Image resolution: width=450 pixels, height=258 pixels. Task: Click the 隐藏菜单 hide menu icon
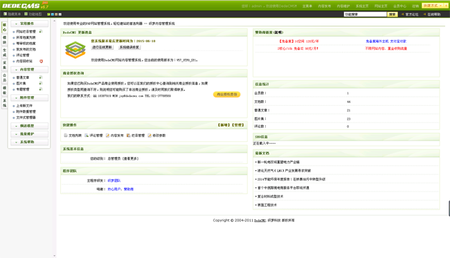(5, 14)
